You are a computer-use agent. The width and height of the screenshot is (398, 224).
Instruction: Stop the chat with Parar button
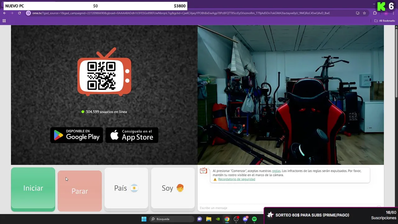click(x=80, y=191)
